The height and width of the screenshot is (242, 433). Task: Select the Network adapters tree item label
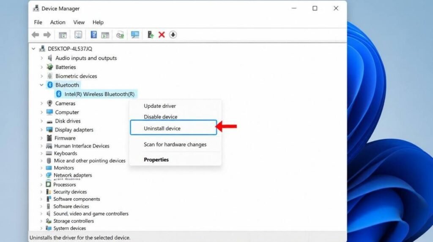[x=73, y=175]
